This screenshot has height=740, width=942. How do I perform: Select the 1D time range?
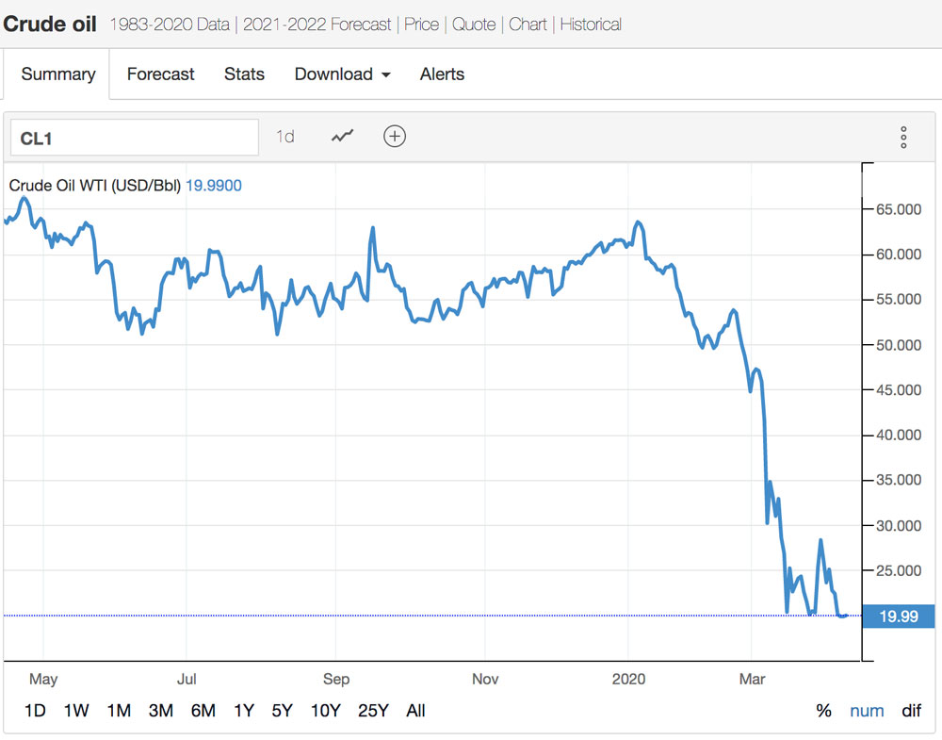click(35, 711)
